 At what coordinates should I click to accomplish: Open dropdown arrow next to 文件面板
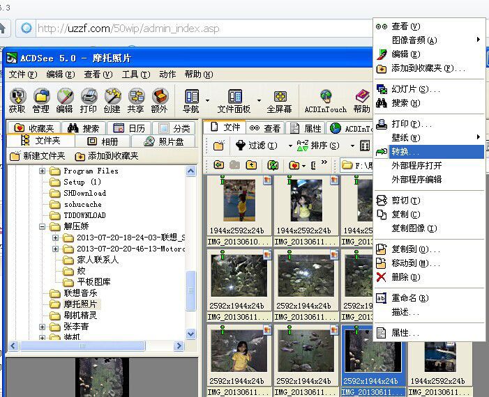tap(259, 100)
